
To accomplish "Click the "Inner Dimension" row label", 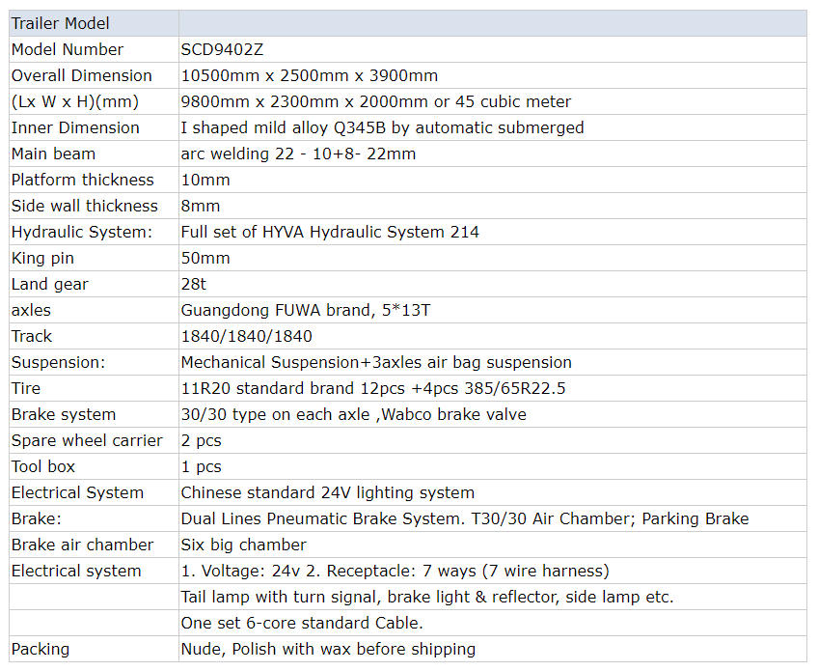I will (75, 127).
